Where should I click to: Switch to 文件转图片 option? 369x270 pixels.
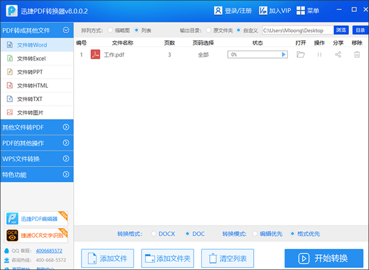[37, 112]
